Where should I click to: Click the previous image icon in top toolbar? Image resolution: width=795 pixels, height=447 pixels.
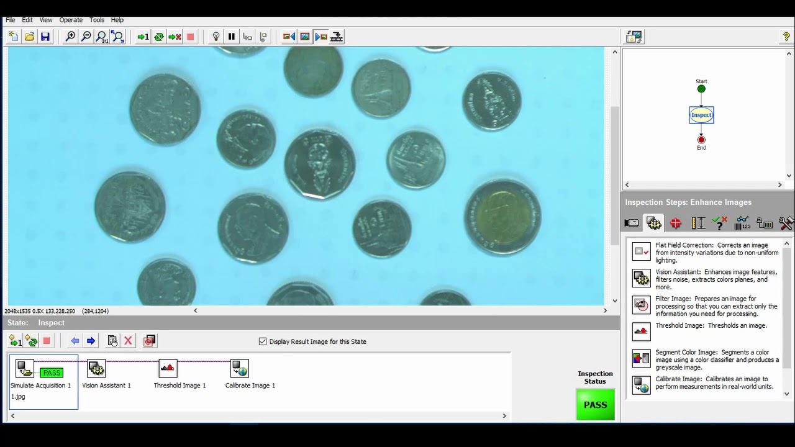pos(289,37)
